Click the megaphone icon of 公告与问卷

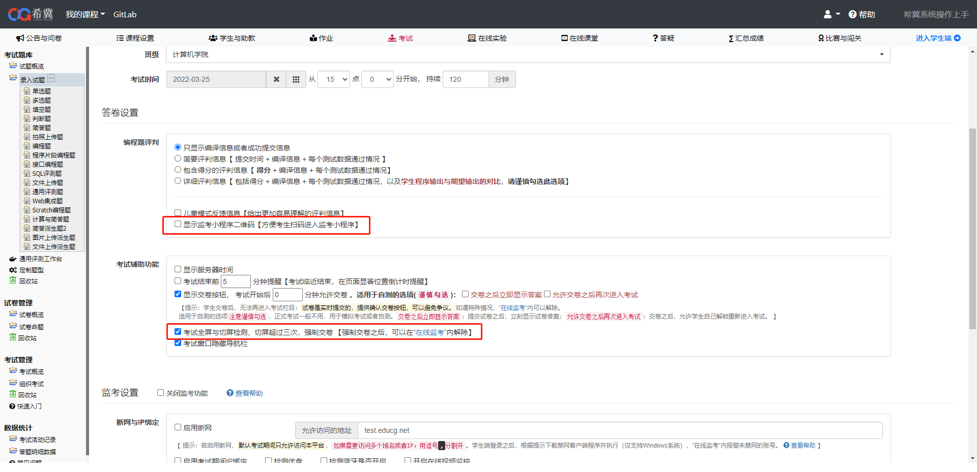[20, 38]
